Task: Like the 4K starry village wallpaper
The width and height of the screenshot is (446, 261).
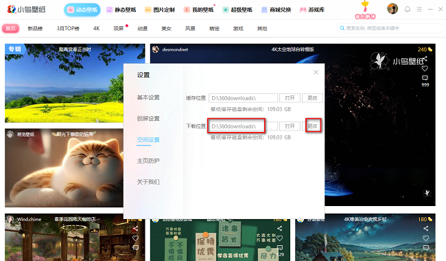Action: tap(425, 238)
